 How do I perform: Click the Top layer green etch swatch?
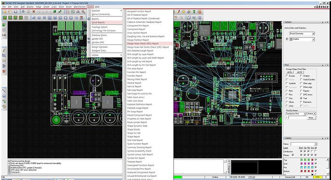[x=302, y=160]
